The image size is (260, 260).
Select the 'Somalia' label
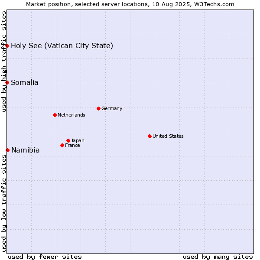click(25, 83)
